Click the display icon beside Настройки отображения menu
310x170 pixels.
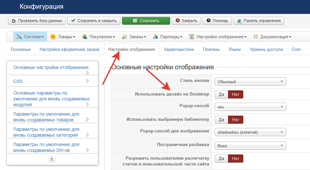[x=191, y=37]
